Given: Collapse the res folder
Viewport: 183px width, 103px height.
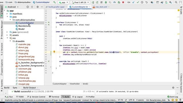Looking at the screenshot, I should tap(7, 38).
